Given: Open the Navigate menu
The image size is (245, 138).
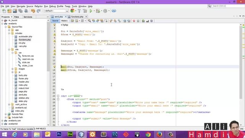Looking at the screenshot, I should point(21,6).
